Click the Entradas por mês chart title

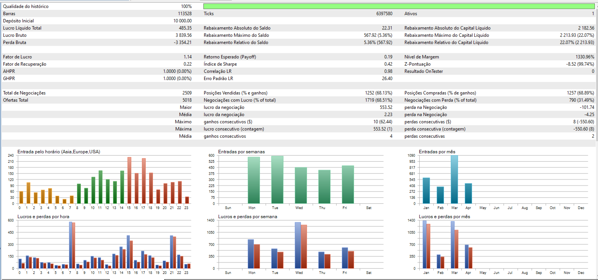click(x=437, y=152)
